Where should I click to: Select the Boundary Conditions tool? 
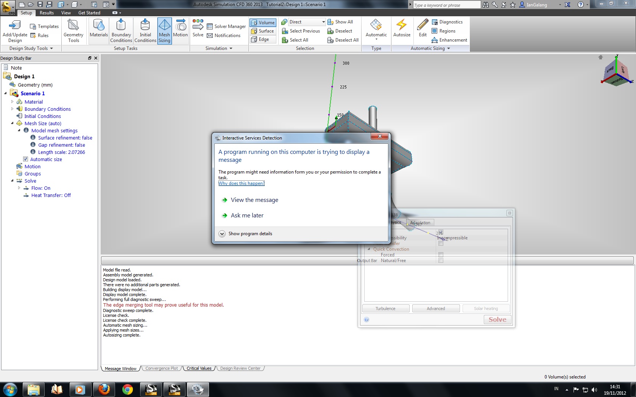[x=121, y=30]
